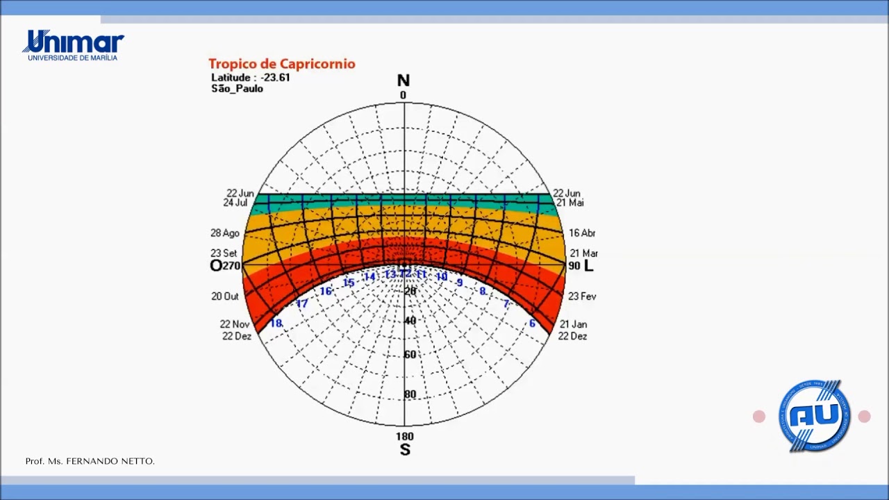Select the hour 15 marker on chart
The image size is (889, 500).
349,283
